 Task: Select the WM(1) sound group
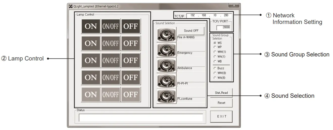point(220,52)
